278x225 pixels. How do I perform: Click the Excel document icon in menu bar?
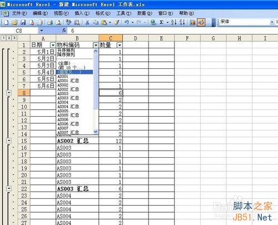point(5,13)
